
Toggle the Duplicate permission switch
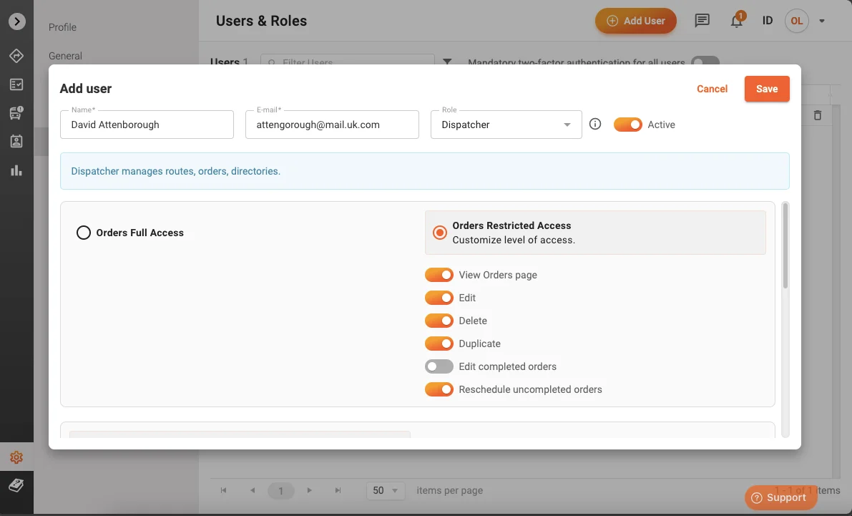coord(439,343)
